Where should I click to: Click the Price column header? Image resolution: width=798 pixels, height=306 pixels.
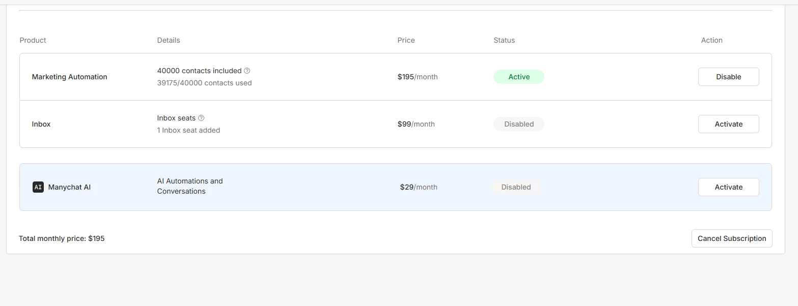coord(406,40)
